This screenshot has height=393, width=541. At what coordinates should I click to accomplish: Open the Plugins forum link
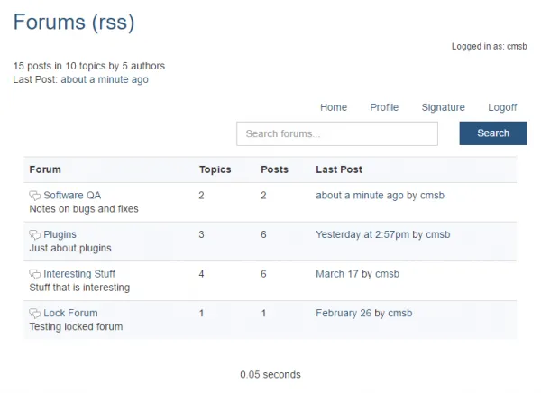tap(60, 234)
